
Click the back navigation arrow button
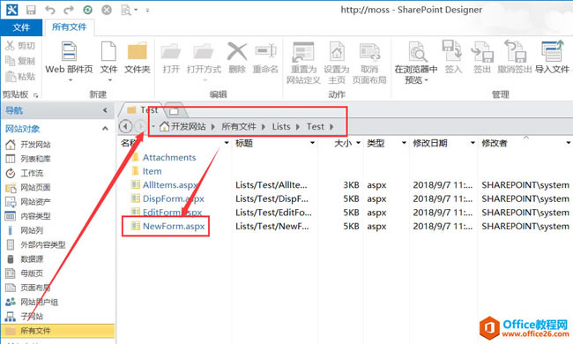125,126
